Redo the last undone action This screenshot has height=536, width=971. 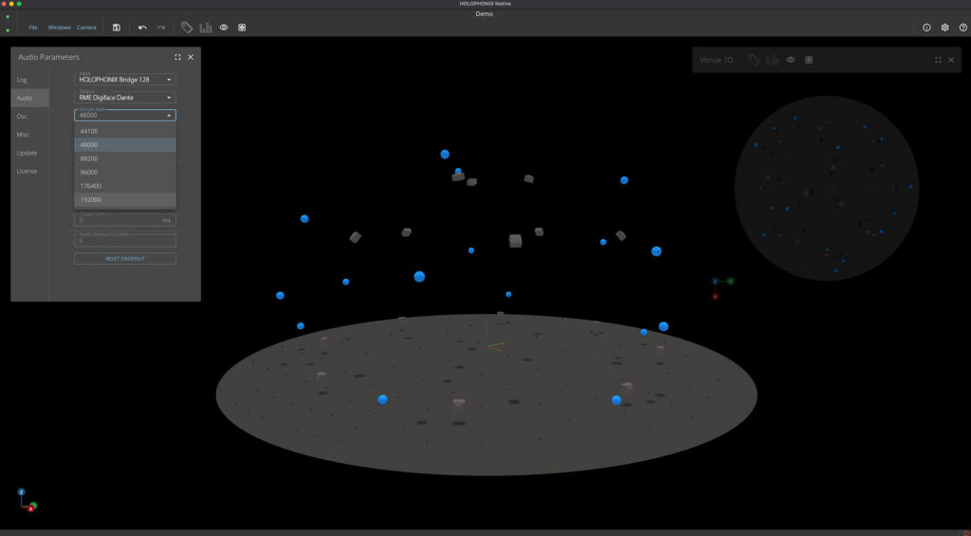(x=161, y=28)
